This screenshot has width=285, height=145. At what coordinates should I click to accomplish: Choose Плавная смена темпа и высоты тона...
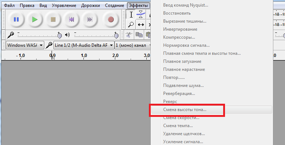coord(212,53)
